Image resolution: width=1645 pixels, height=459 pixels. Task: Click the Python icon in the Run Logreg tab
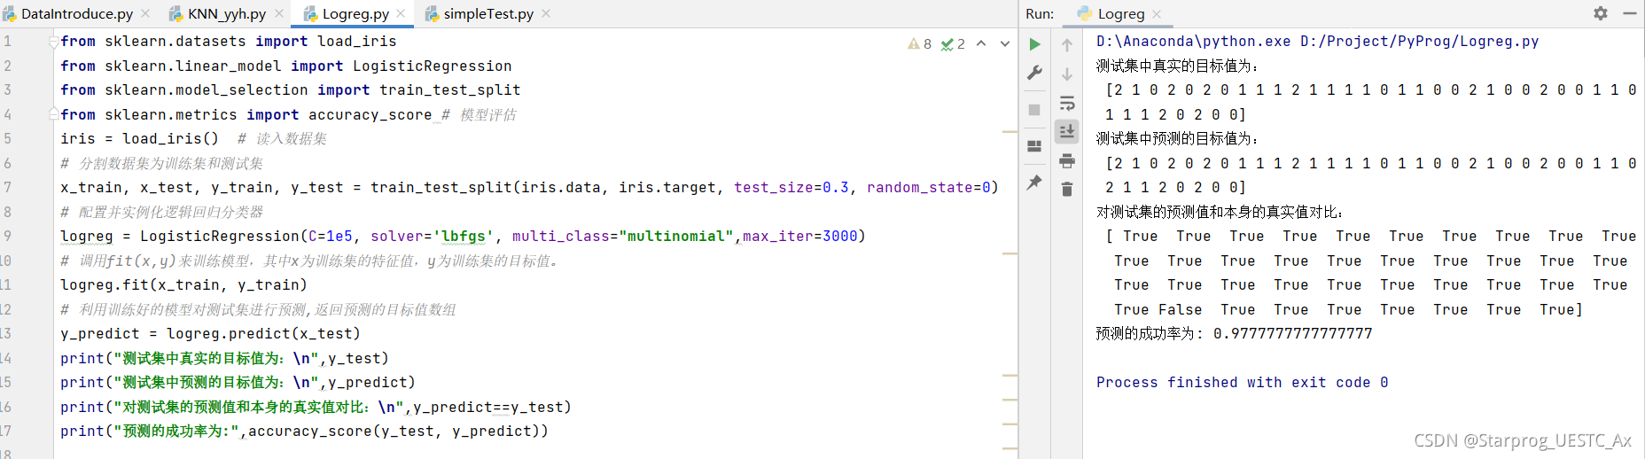click(x=1085, y=13)
